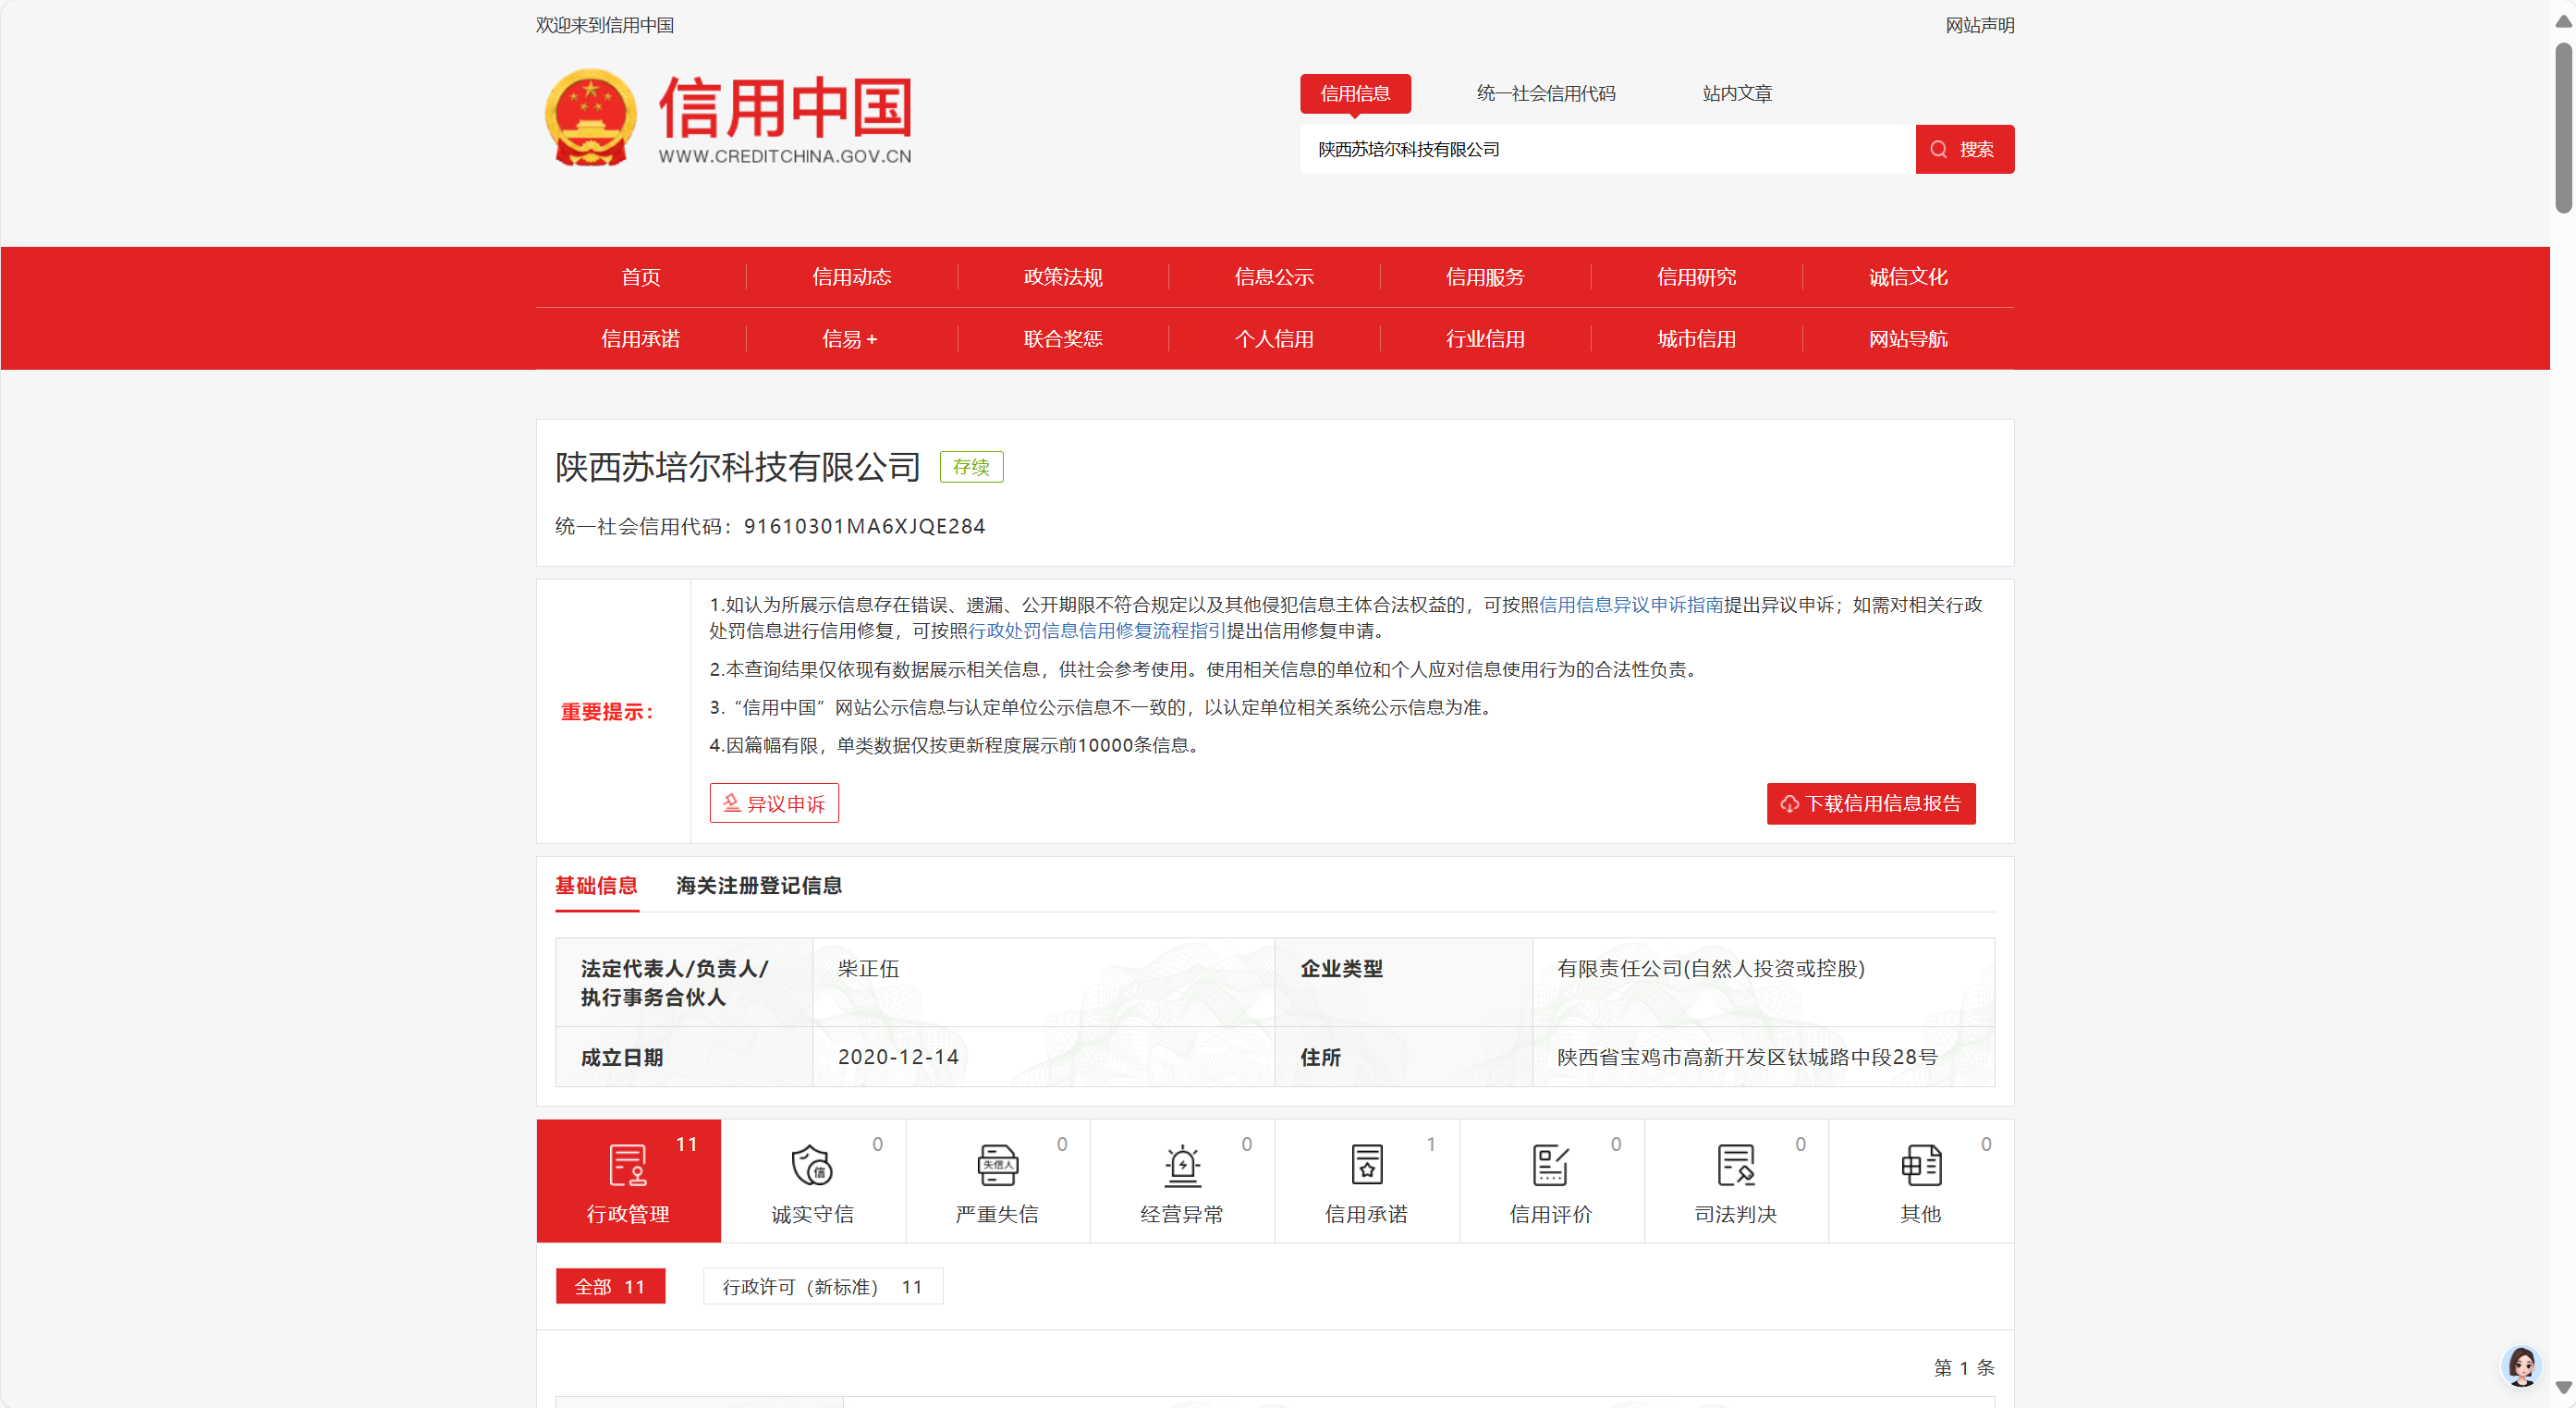2576x1408 pixels.
Task: Open 诚信文化 navigation item
Action: coord(1908,277)
